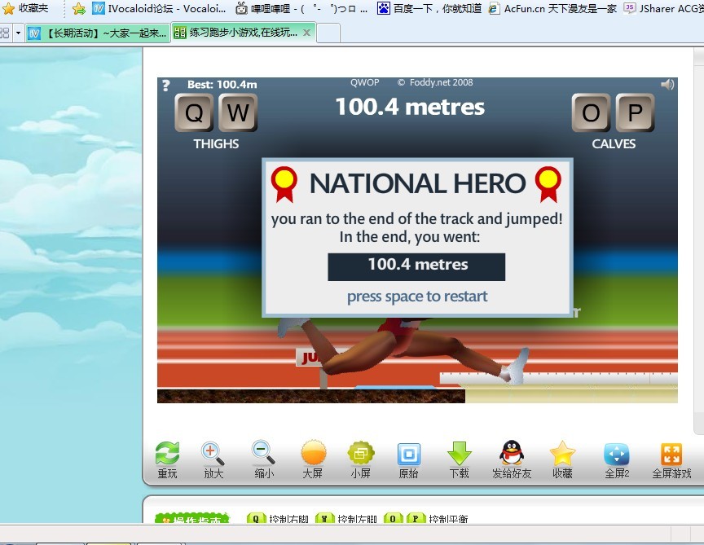Screen dimensions: 704x545
Task: Click the 全屏游戏 fullscreen game icon
Action: click(671, 454)
